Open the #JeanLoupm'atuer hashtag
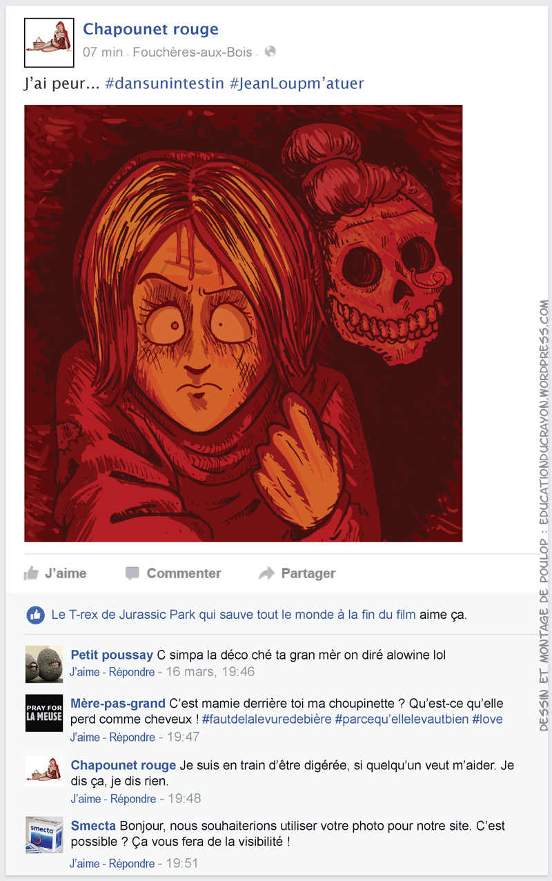The image size is (552, 881). coord(297,83)
